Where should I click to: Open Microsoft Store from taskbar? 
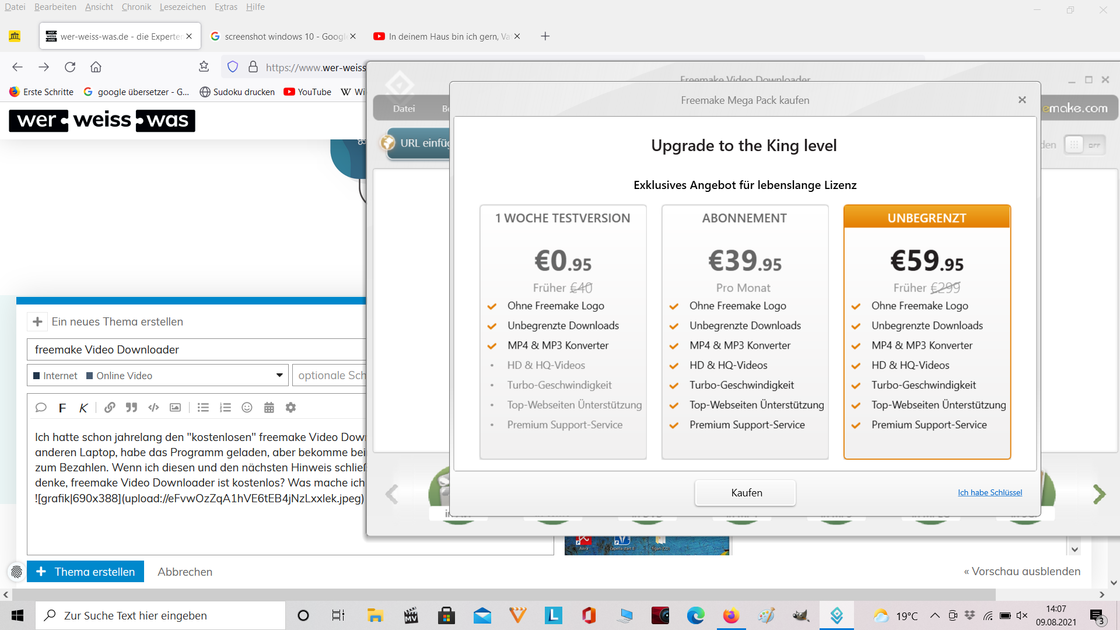point(446,615)
